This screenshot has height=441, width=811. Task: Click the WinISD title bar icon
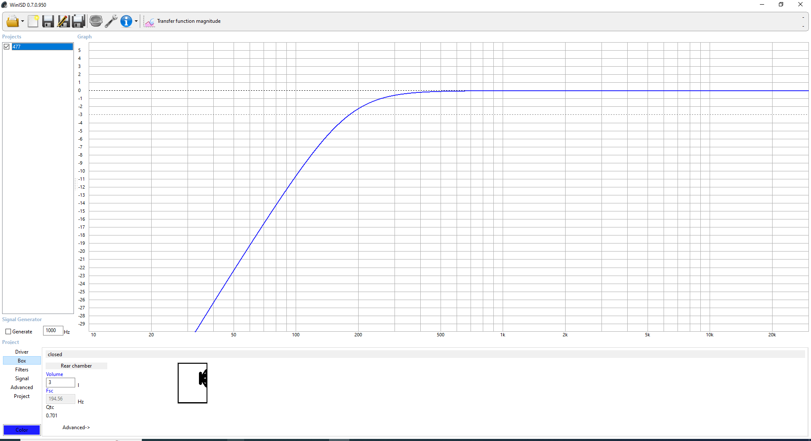pyautogui.click(x=4, y=5)
